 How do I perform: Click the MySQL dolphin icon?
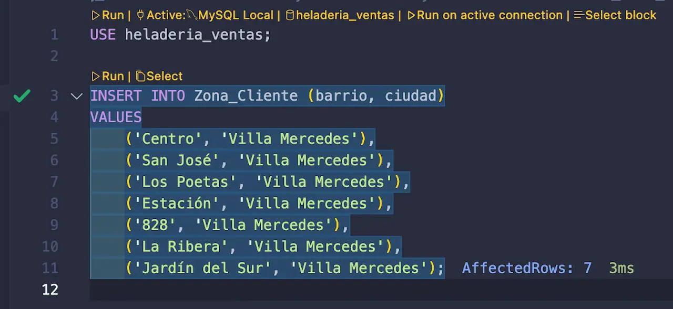tap(191, 14)
